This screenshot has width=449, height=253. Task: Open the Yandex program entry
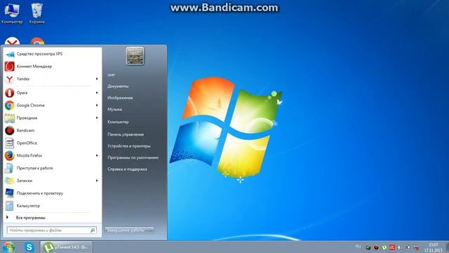52,79
